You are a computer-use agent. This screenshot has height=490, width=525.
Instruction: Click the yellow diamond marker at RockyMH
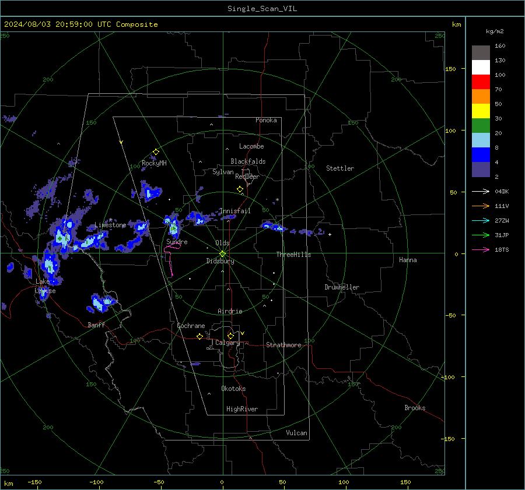click(156, 152)
